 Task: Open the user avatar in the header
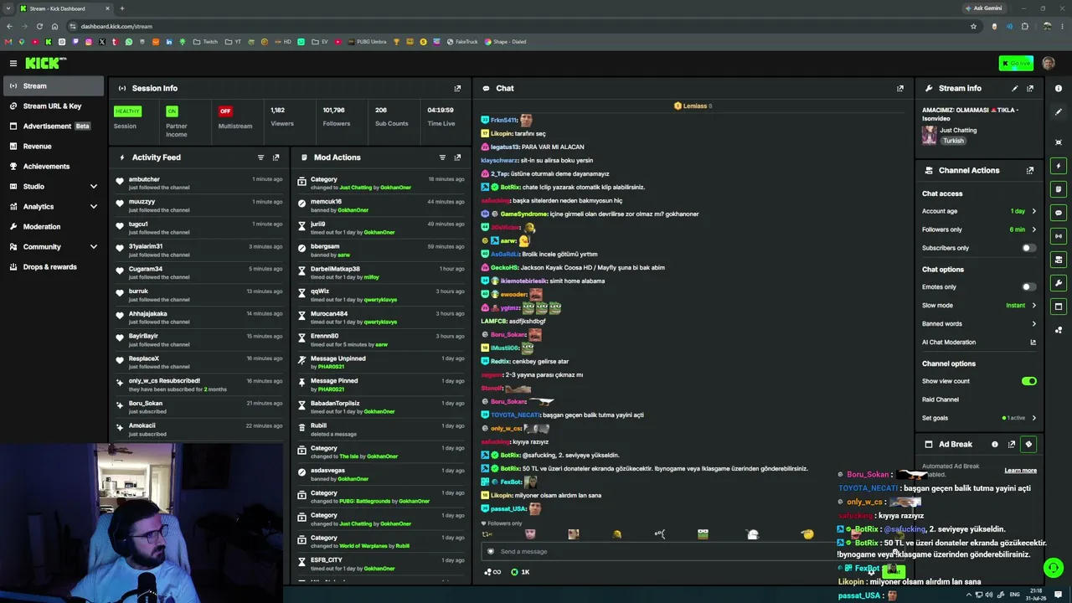tap(1049, 63)
